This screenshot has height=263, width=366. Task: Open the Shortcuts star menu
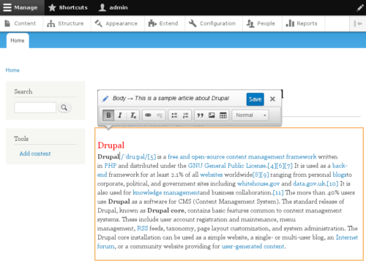(x=68, y=7)
